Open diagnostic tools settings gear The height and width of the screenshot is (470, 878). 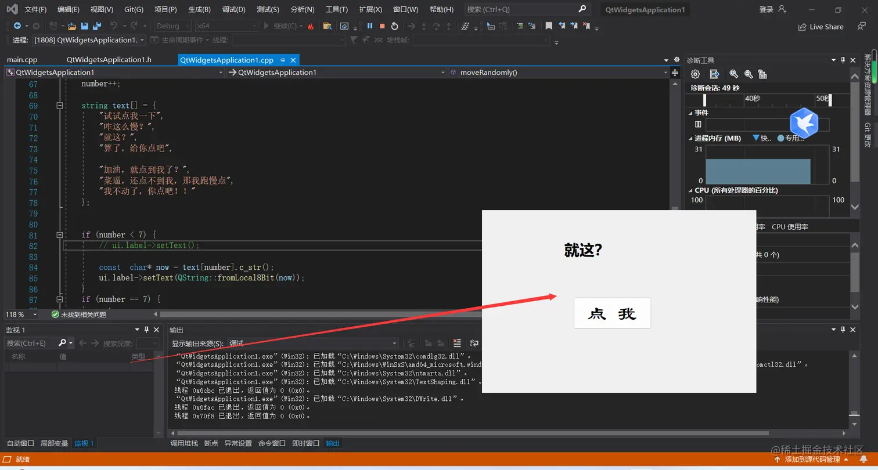(x=695, y=74)
